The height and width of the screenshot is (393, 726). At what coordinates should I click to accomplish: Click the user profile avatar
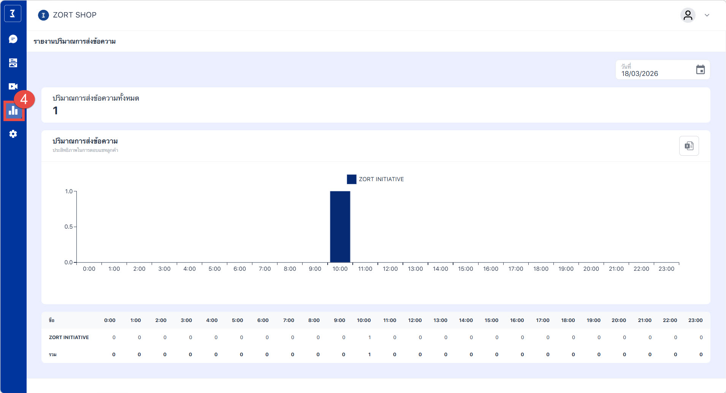[x=688, y=15]
